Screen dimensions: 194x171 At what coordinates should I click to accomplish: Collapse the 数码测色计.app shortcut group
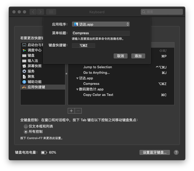pyautogui.click(x=77, y=89)
